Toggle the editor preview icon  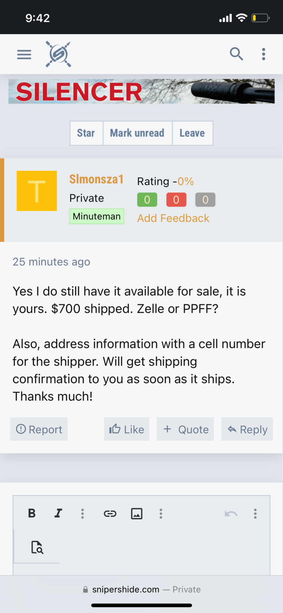point(37,547)
